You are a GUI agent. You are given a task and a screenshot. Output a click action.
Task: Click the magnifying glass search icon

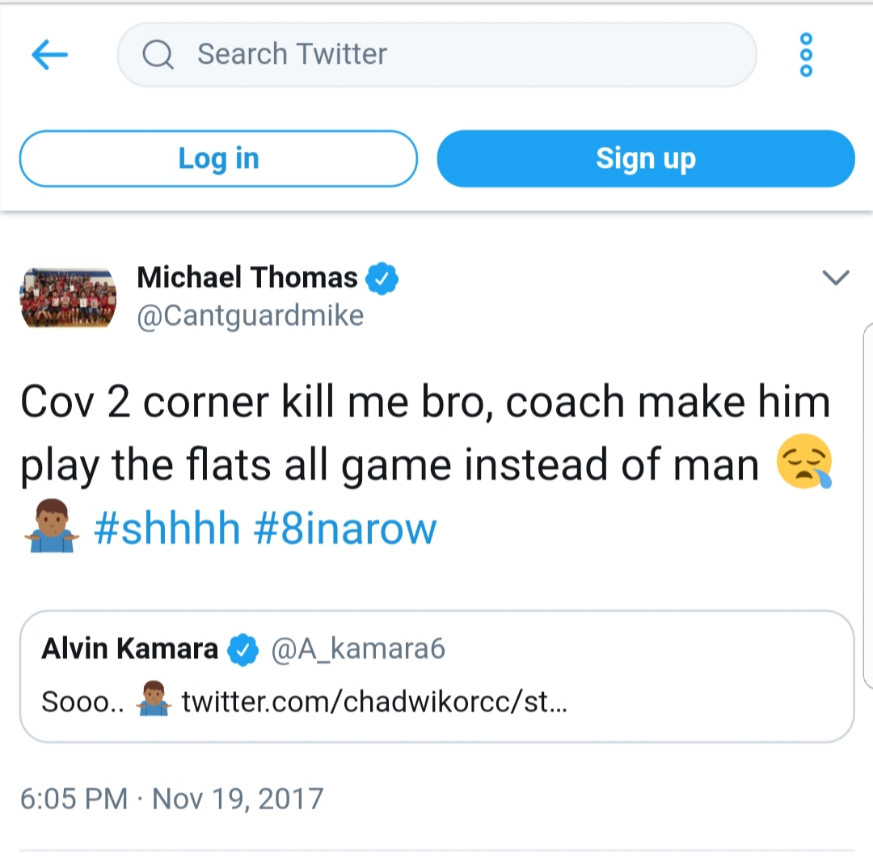(x=158, y=55)
